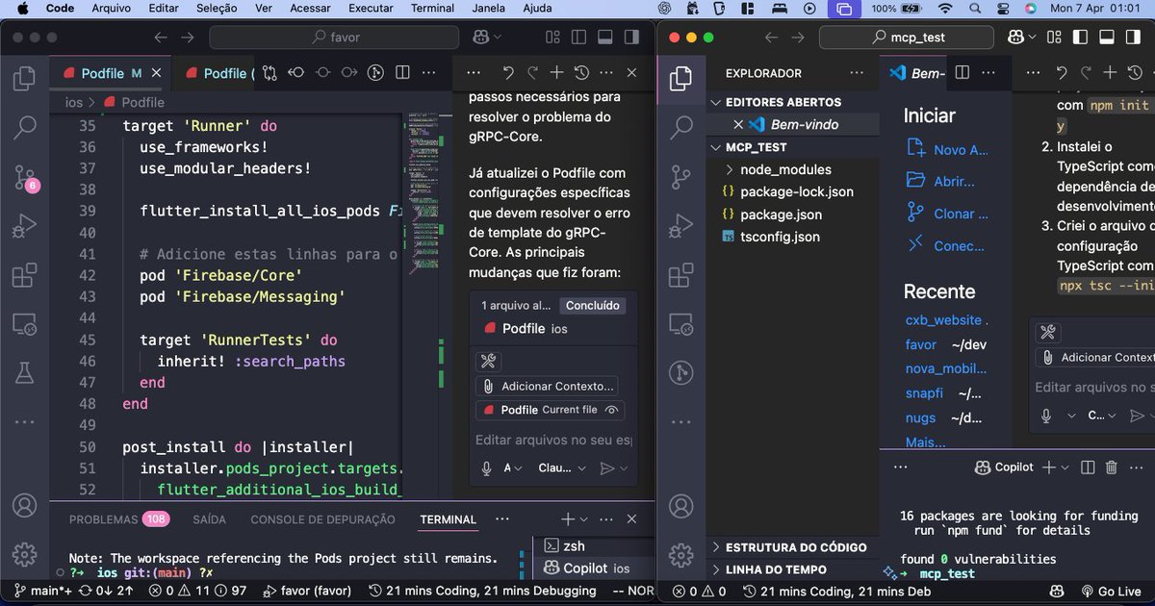Toggle primary sidebar in left window title bar
This screenshot has width=1155, height=606.
(579, 38)
